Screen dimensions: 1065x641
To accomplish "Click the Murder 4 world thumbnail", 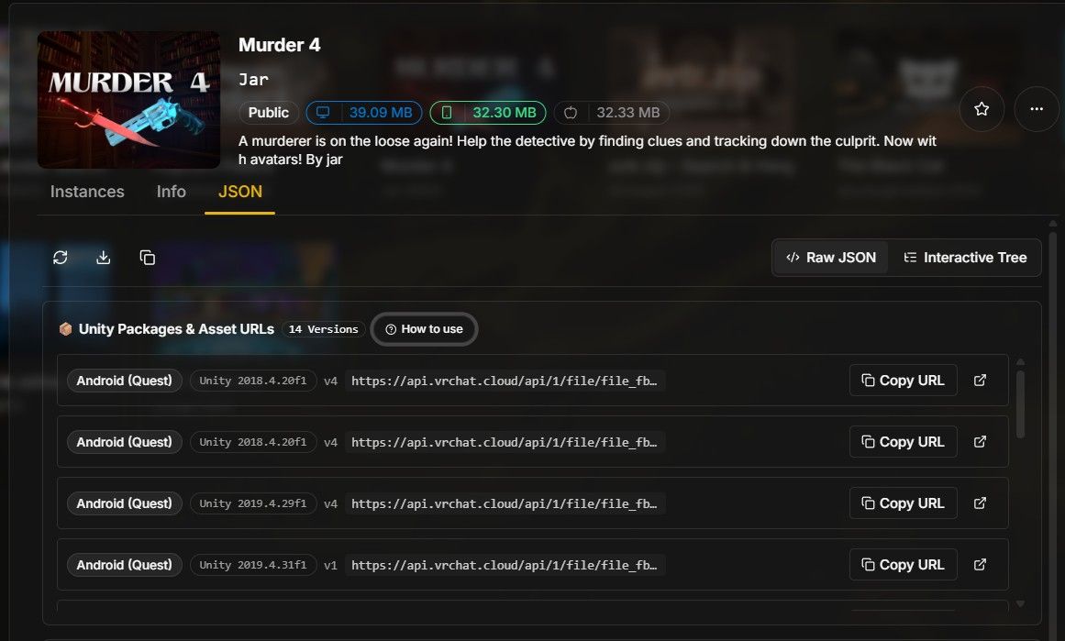I will point(128,100).
